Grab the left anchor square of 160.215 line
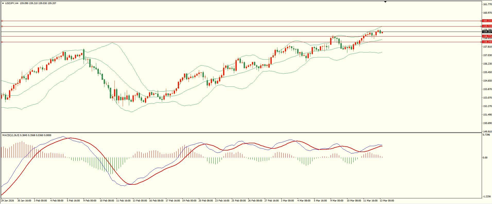Viewport: 492px width, 204px height. pos(2,21)
